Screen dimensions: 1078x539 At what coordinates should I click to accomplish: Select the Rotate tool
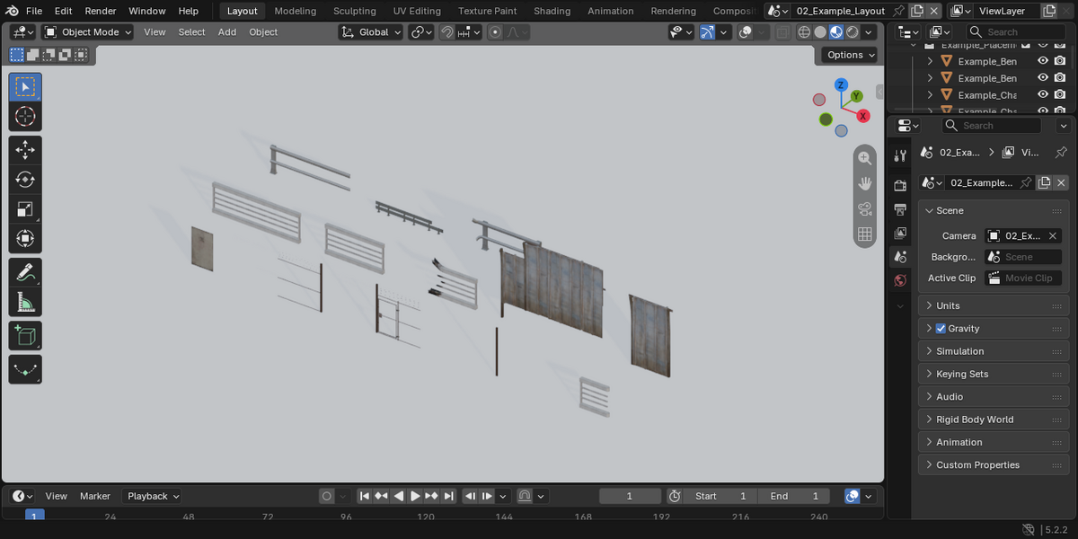pos(25,180)
